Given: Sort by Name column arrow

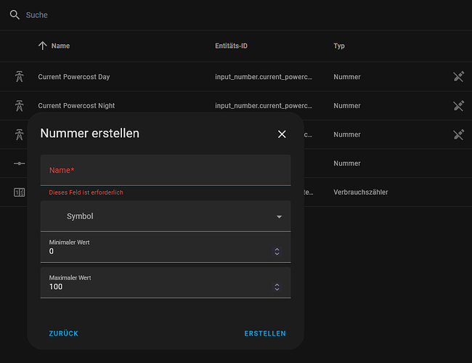Looking at the screenshot, I should click(42, 46).
